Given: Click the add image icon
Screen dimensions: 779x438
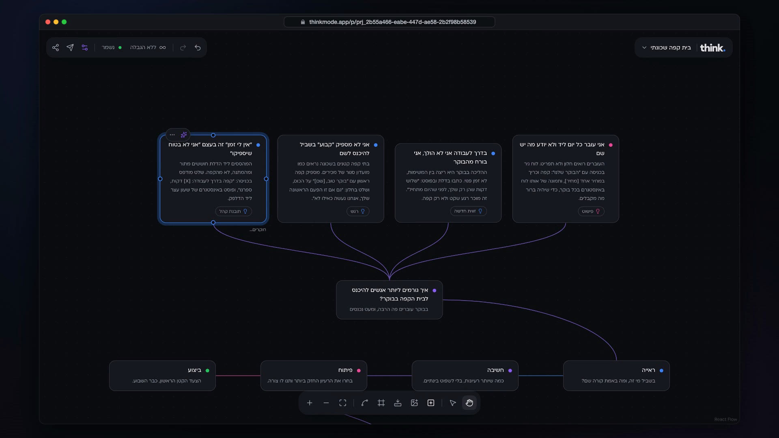Looking at the screenshot, I should click(414, 403).
